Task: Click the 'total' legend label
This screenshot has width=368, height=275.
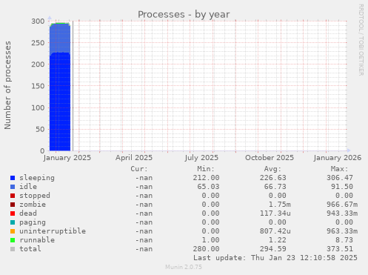Action: click(30, 249)
